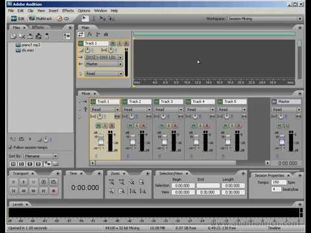Click the Close File icon in Files panel
311x233 pixels.
(x=22, y=36)
